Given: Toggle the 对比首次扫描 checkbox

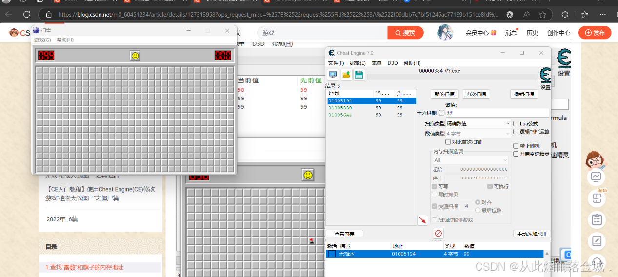Looking at the screenshot, I should click(448, 142).
